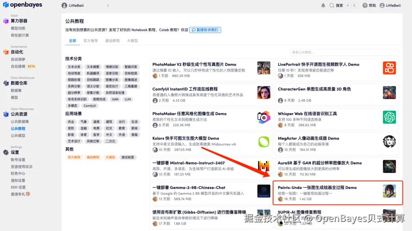Viewport: 412px width, 231px height.
Task: Toggle the 自动驾驶 category tag
Action: 74,73
